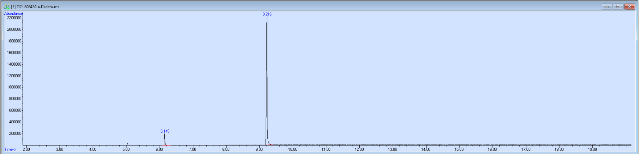This screenshot has height=154, width=639.
Task: Click the 10.00 time axis tick label
Action: click(x=293, y=149)
